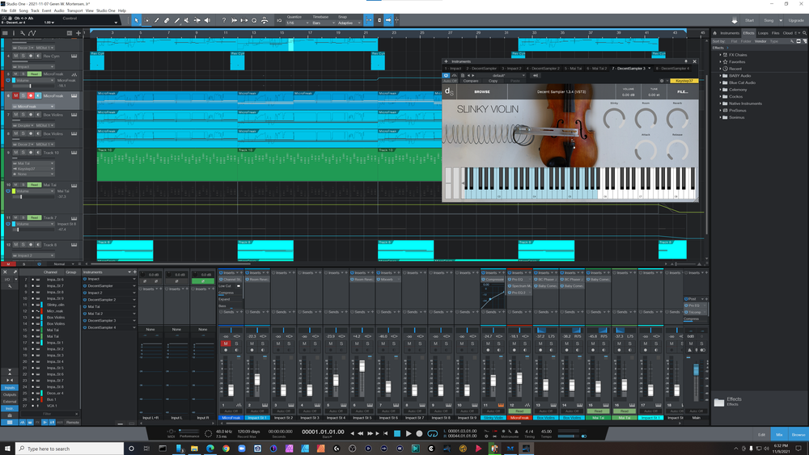The width and height of the screenshot is (809, 455).
Task: Adjust the Reverb knob
Action: pos(677,118)
